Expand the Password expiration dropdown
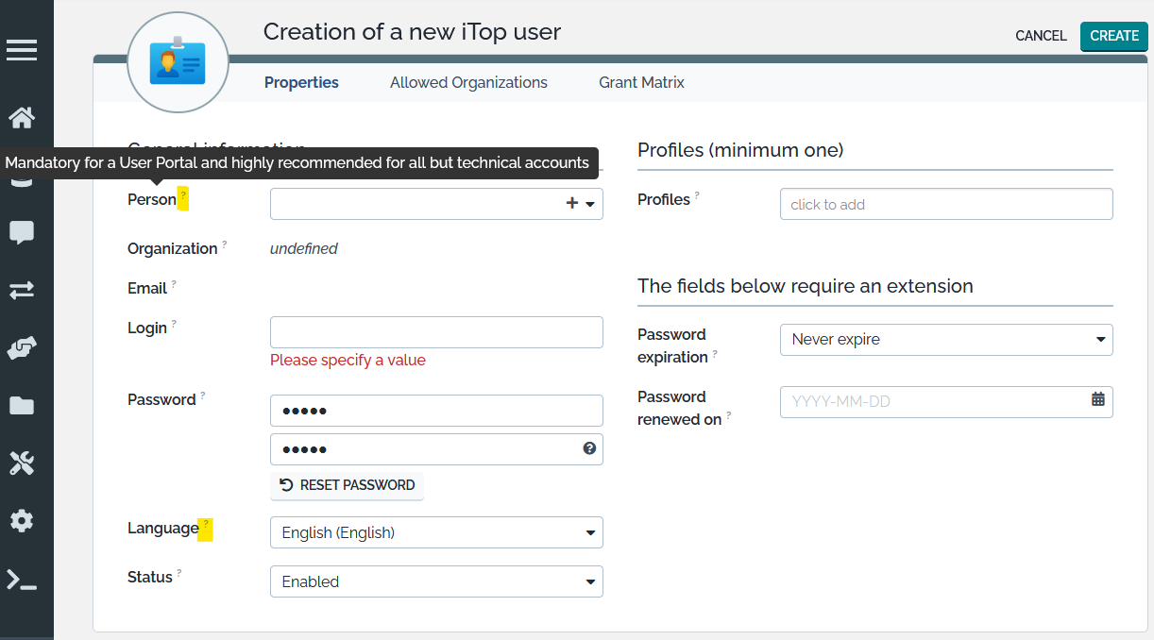Viewport: 1154px width, 640px height. pos(945,340)
